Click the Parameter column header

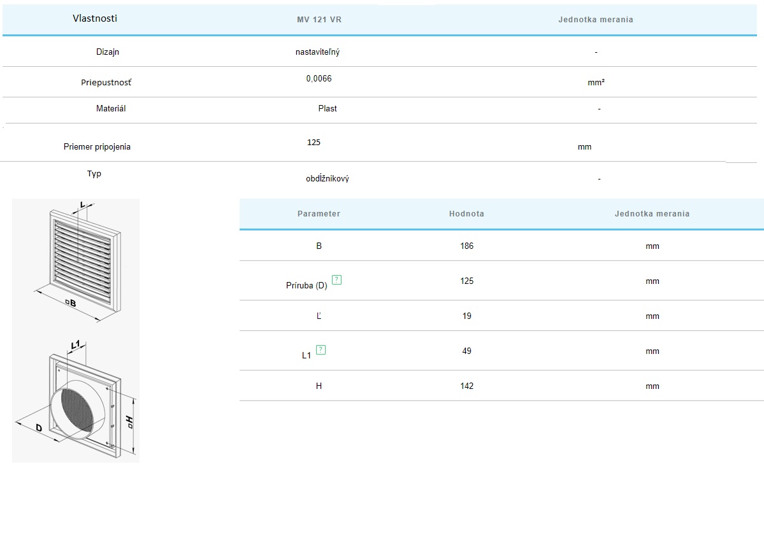(x=319, y=214)
